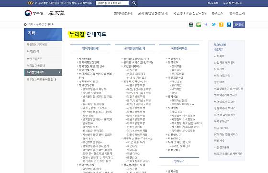268x173 pixels.
Task: Open the 설문조사 sub-link
Action: coord(176,70)
